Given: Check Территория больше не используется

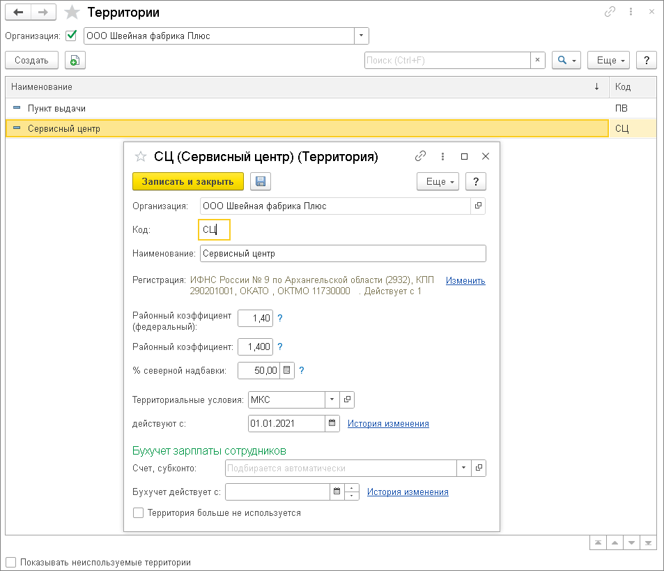Looking at the screenshot, I should (139, 513).
